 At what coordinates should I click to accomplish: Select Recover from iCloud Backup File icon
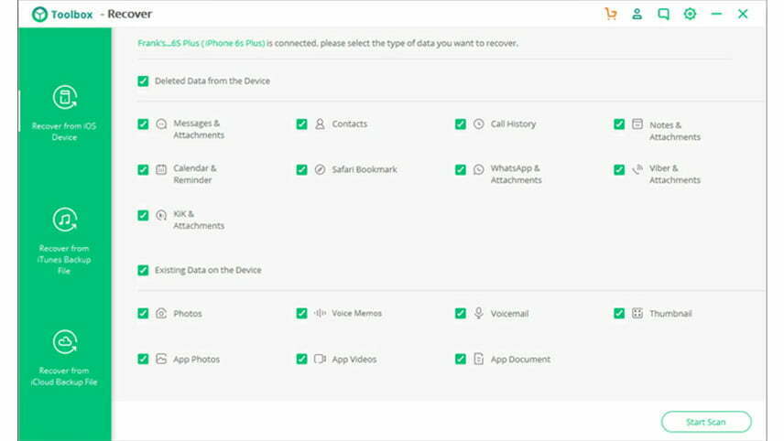65,342
